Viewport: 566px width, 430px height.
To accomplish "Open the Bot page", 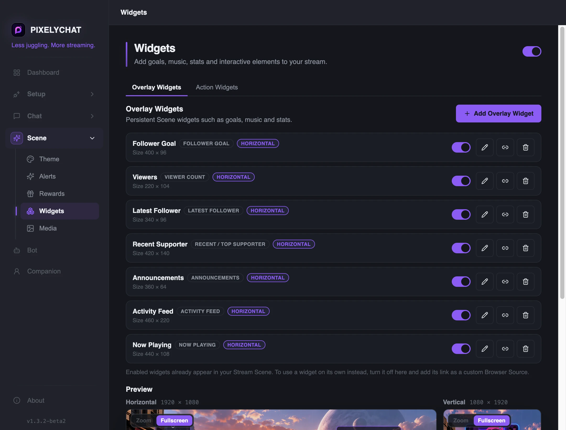I will [x=54, y=250].
